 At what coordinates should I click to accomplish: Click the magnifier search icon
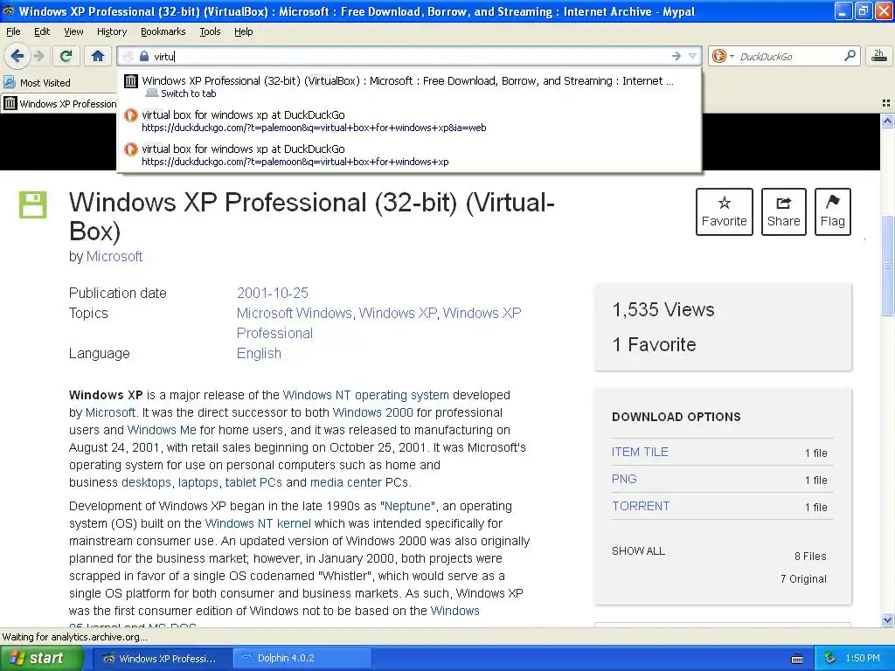click(850, 56)
